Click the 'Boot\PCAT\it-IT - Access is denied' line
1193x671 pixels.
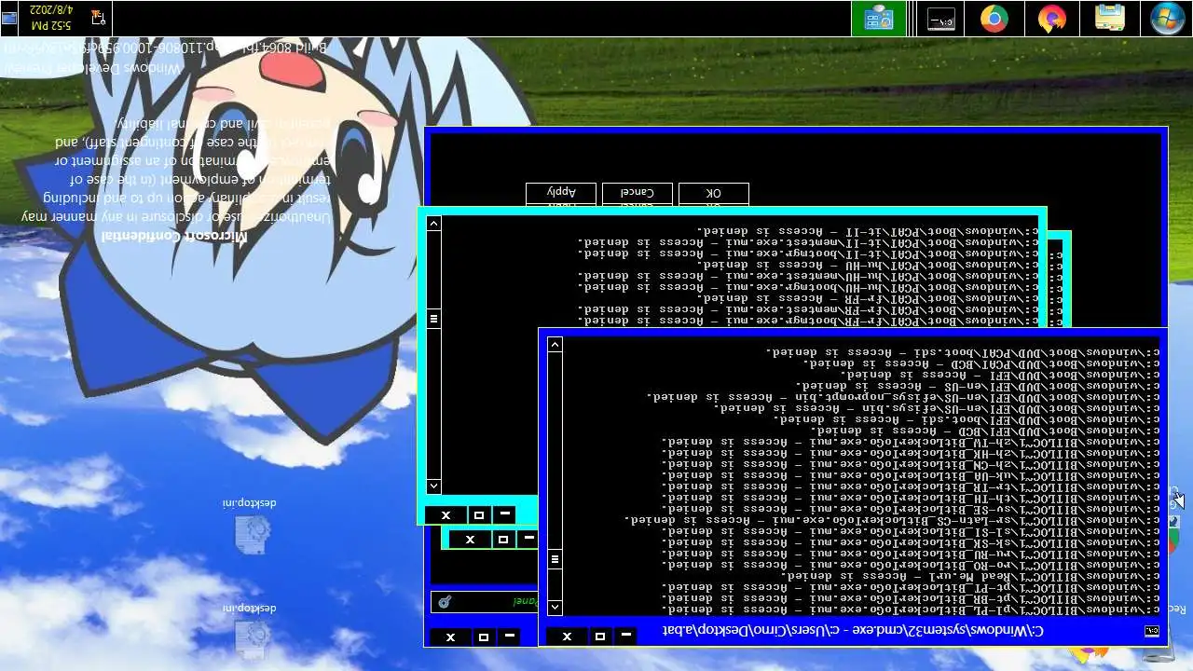point(869,230)
